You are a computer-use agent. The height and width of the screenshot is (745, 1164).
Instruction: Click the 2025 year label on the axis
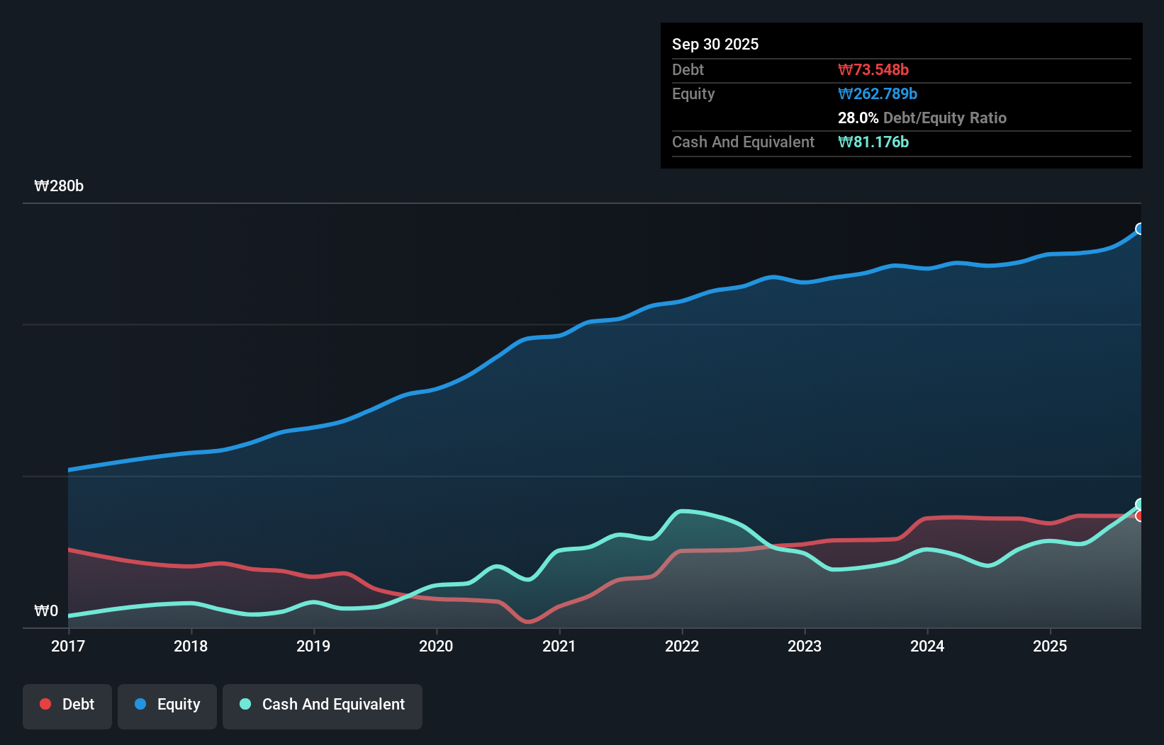click(x=1051, y=646)
